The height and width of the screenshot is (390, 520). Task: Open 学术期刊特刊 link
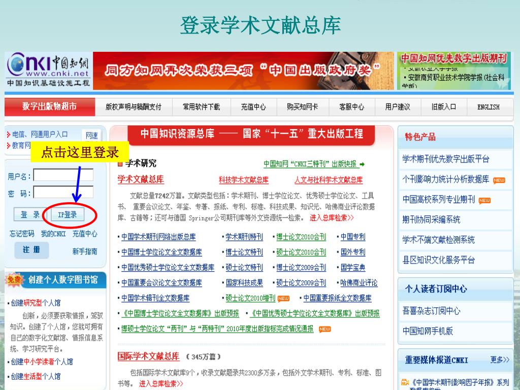pos(244,237)
